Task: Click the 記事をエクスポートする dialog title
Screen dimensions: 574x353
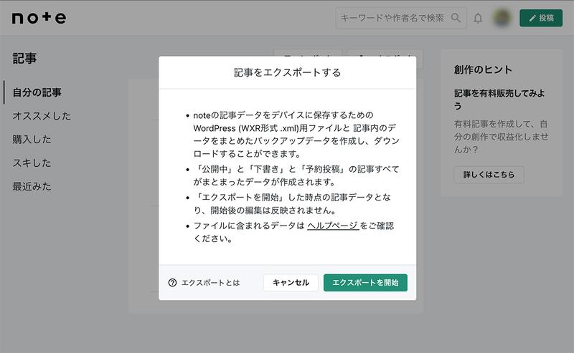Action: point(288,72)
